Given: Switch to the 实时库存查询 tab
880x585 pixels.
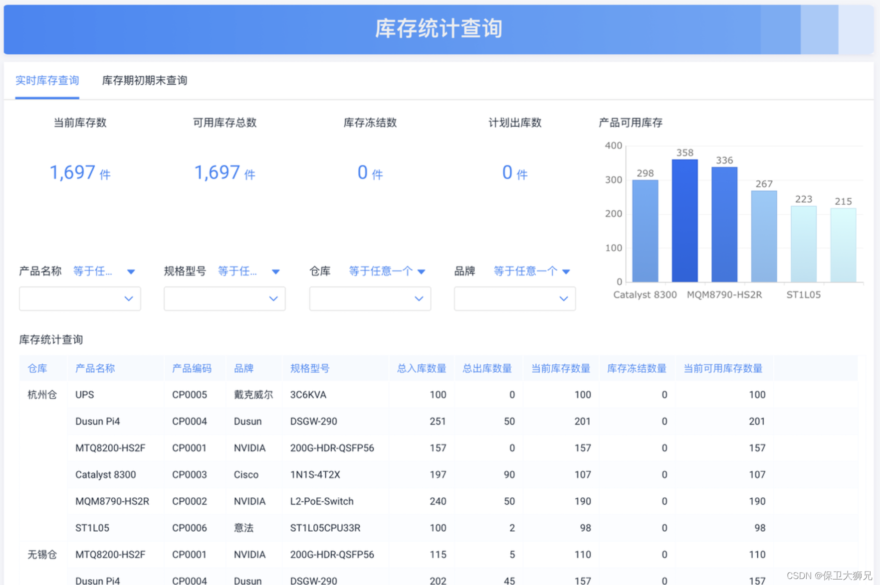Looking at the screenshot, I should pyautogui.click(x=47, y=81).
